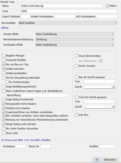
Task: Cancel dialog with Abbrechen button
Action: tap(110, 159)
